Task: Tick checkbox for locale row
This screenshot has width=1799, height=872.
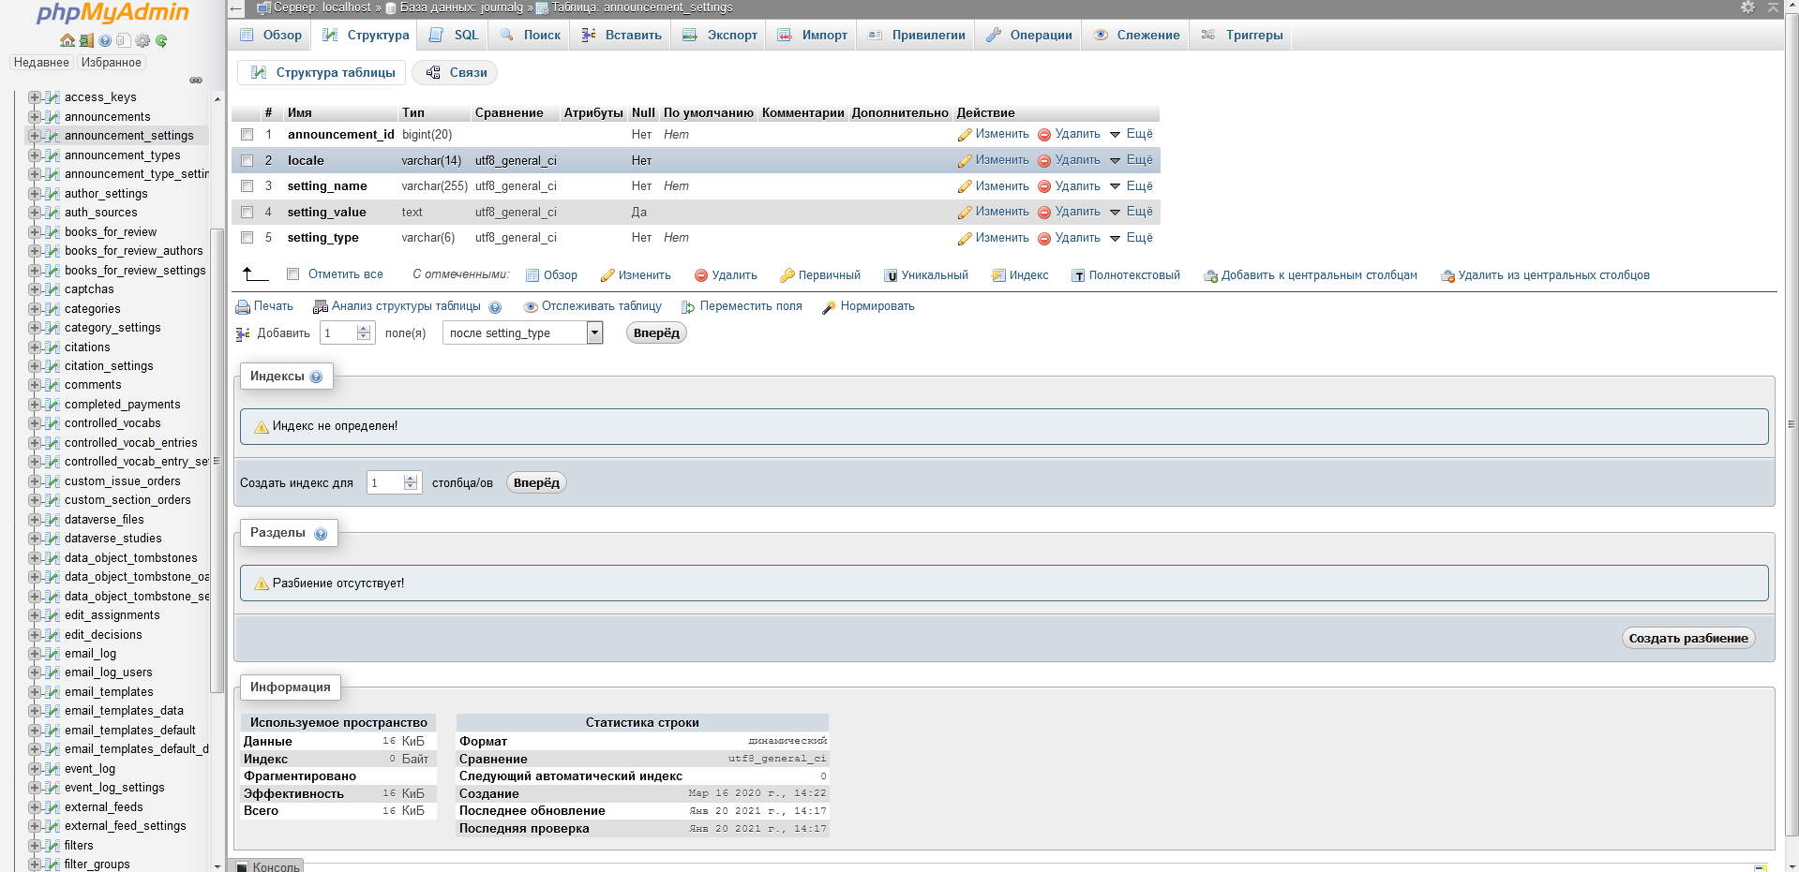Action: (x=247, y=161)
